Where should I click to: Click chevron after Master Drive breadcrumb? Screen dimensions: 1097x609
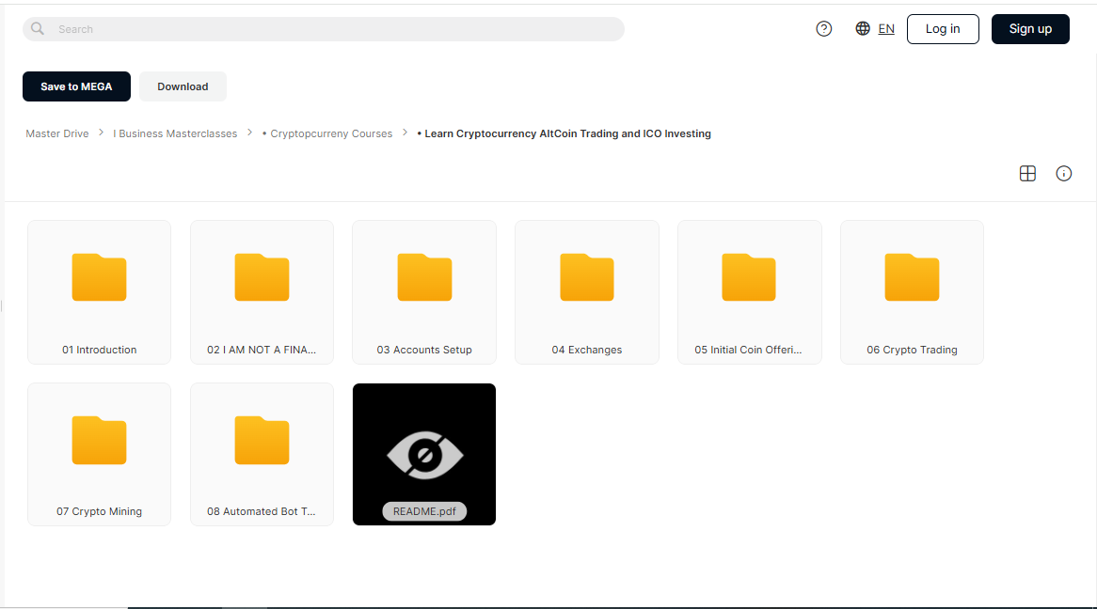101,133
